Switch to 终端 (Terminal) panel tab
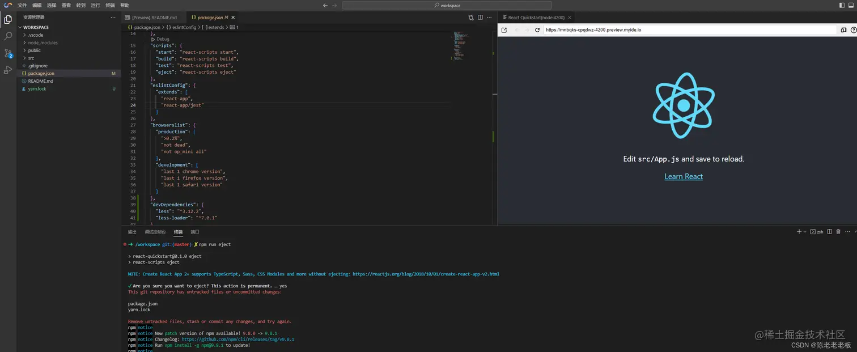The width and height of the screenshot is (857, 352). (x=179, y=232)
